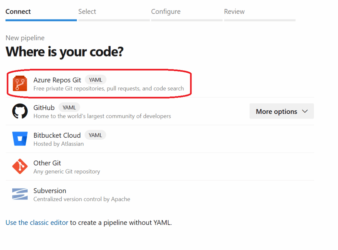Switch to the Connect step tab

18,12
